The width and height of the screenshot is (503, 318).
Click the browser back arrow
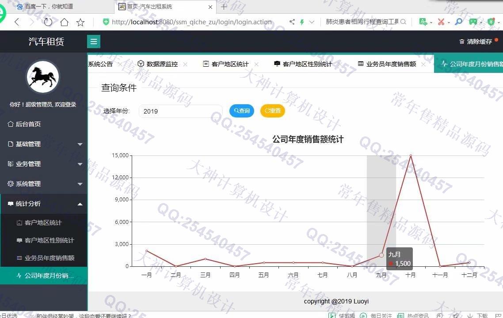coord(17,22)
